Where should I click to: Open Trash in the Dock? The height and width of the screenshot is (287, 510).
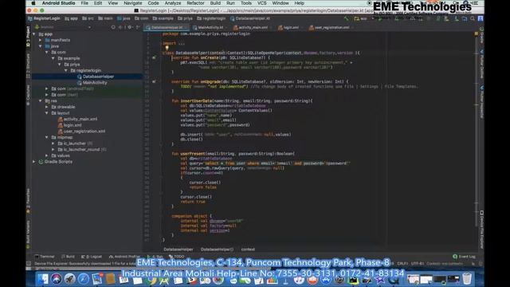point(467,279)
